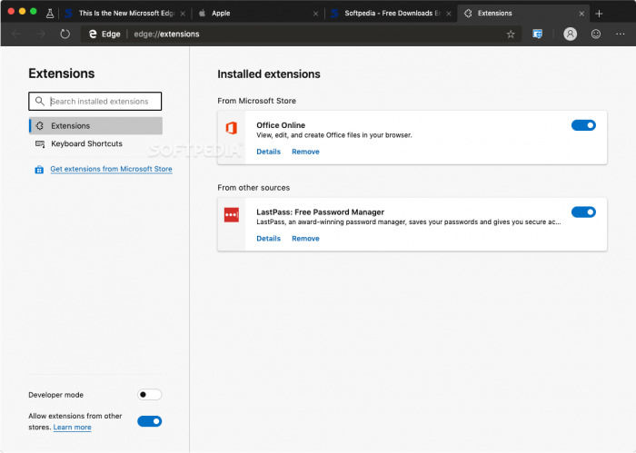Open the profile avatar icon
This screenshot has height=453, width=636.
[570, 34]
